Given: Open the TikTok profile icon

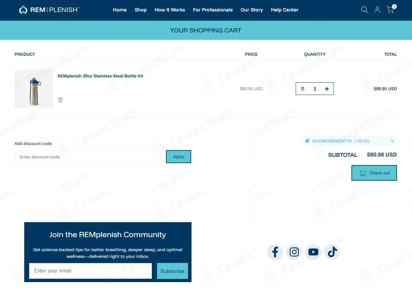Looking at the screenshot, I should (x=332, y=252).
